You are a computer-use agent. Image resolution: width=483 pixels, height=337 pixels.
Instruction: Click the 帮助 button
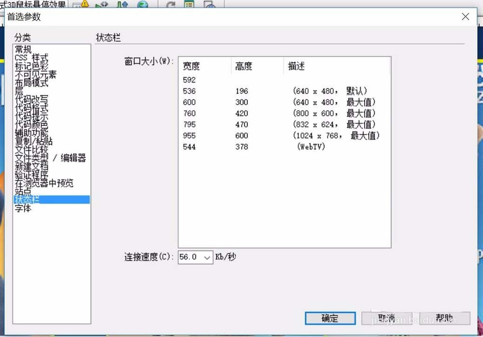click(x=444, y=318)
